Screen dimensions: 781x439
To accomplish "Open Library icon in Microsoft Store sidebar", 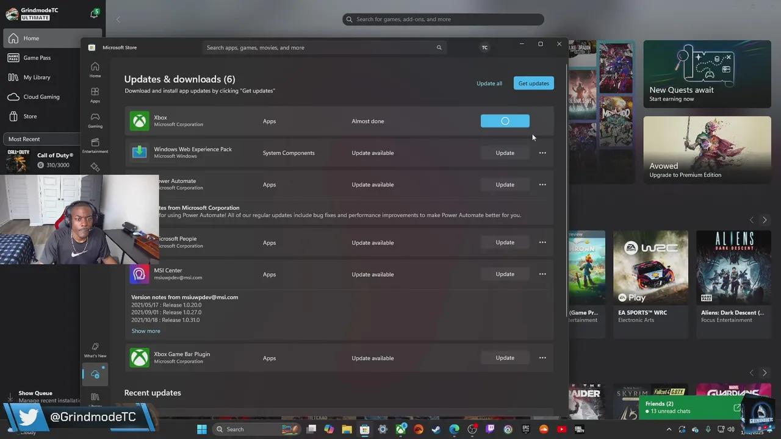I will (95, 399).
